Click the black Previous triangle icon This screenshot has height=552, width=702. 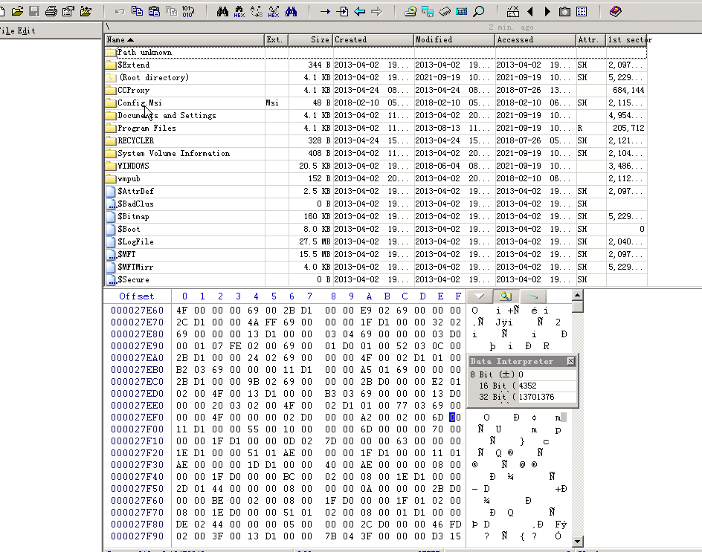coord(530,11)
